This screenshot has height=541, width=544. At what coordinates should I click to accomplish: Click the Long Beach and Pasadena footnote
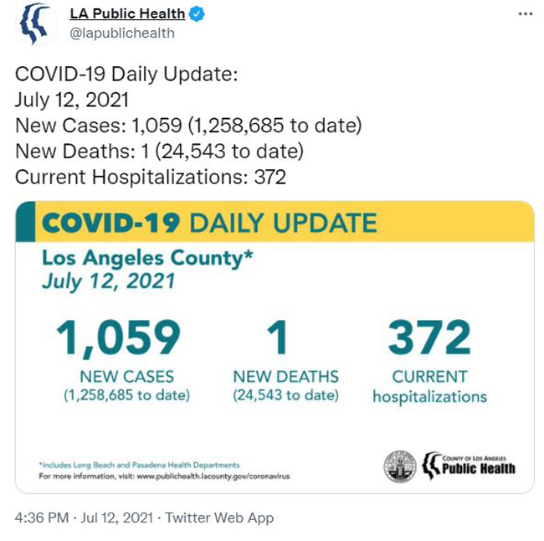(x=139, y=465)
